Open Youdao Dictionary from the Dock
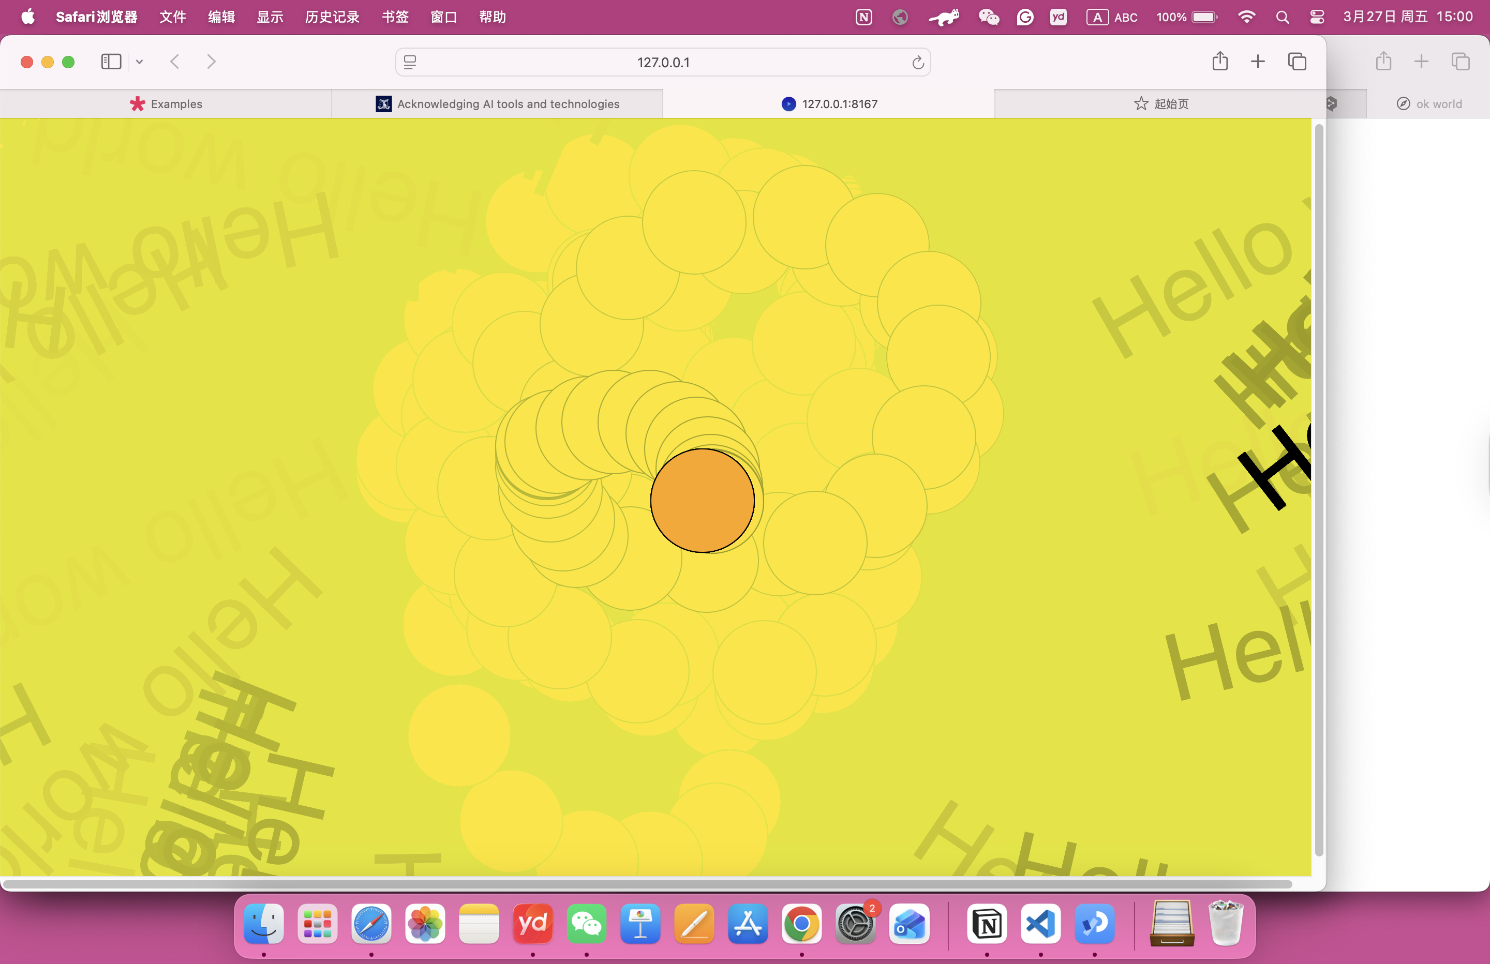1490x964 pixels. (533, 923)
